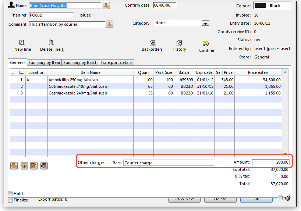Toggle the print checkbox beside the printer icon
The image size is (301, 211).
[x=280, y=198]
